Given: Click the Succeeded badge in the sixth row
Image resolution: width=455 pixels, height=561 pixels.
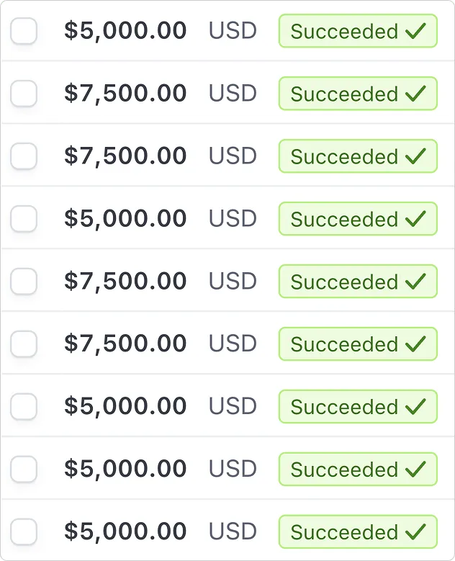Looking at the screenshot, I should (358, 344).
